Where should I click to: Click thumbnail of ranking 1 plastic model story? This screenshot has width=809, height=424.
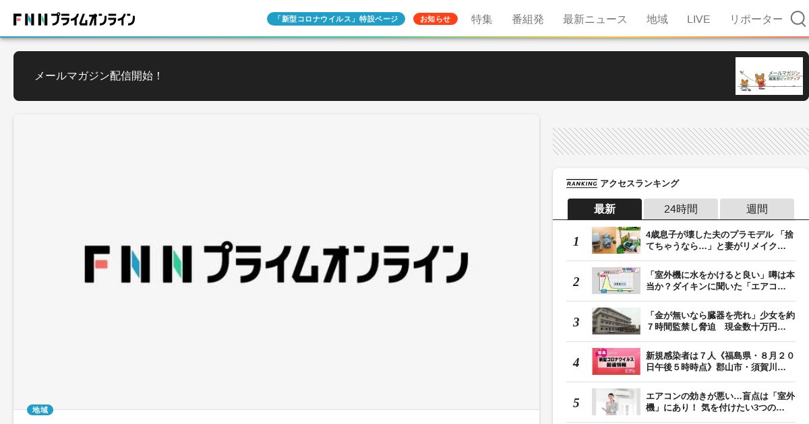616,240
